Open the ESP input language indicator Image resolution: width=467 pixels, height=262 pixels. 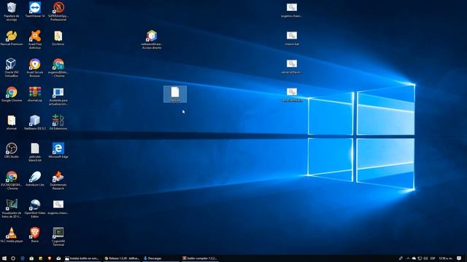(x=433, y=258)
